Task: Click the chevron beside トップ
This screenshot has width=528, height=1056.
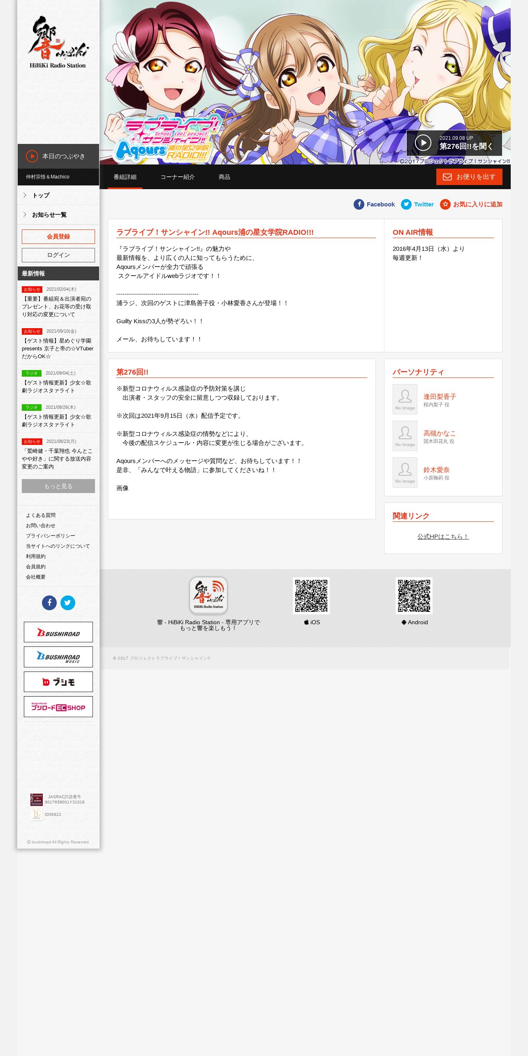Action: pyautogui.click(x=25, y=195)
